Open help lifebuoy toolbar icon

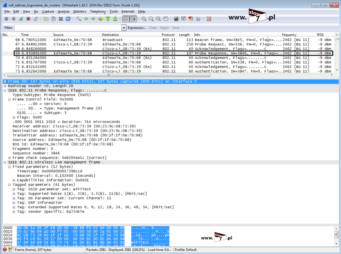click(x=209, y=19)
